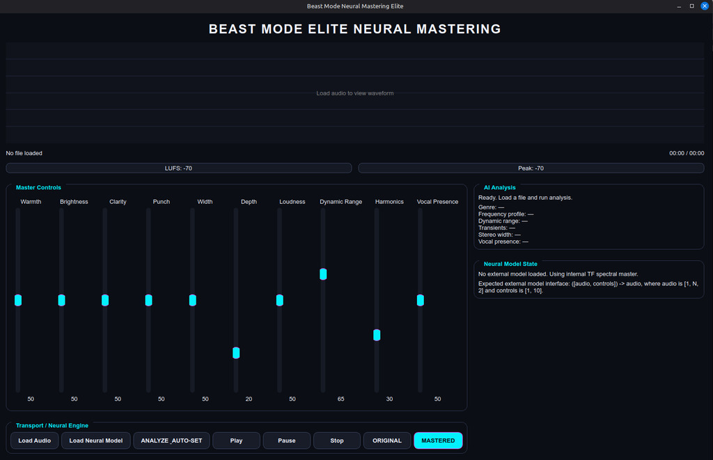Image resolution: width=713 pixels, height=460 pixels.
Task: Grab the Punch slider handle
Action: coord(148,300)
